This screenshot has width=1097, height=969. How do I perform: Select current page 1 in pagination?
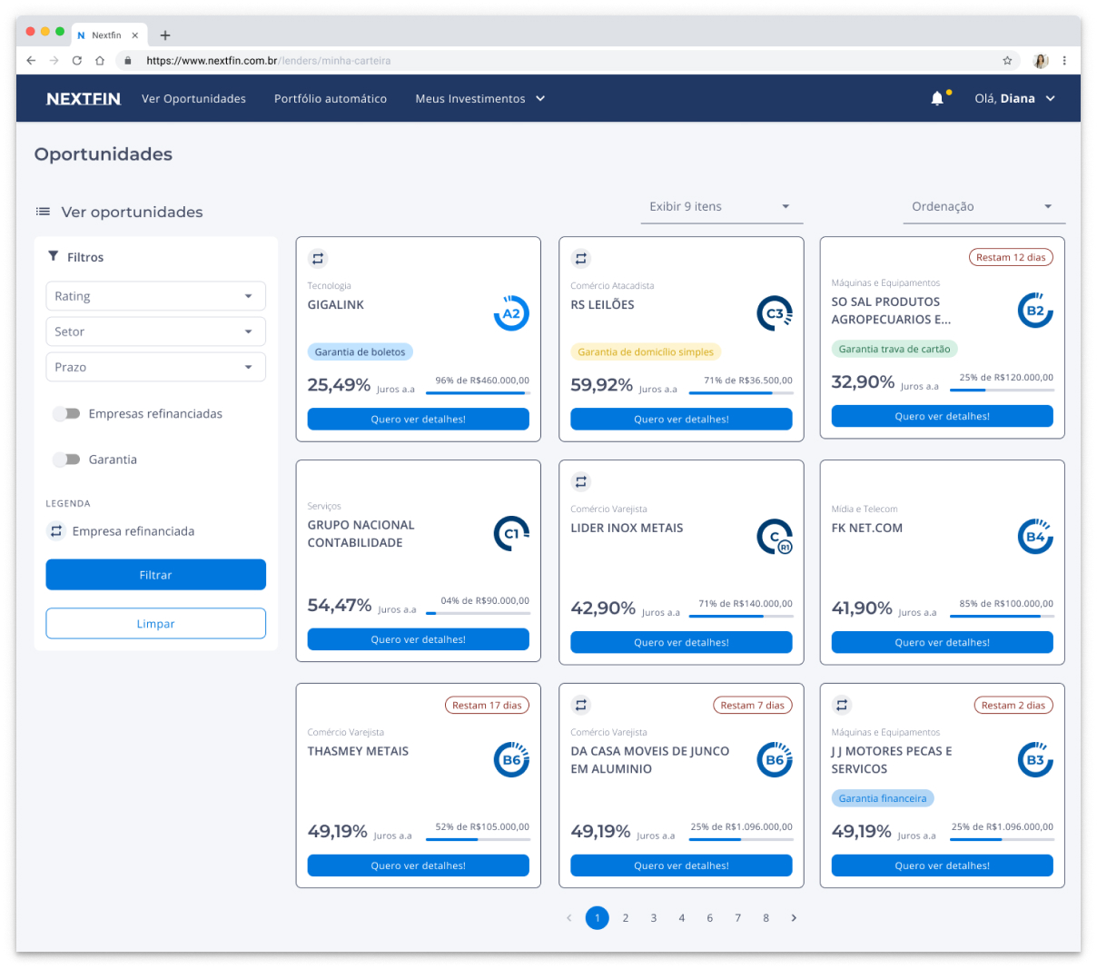pos(598,918)
